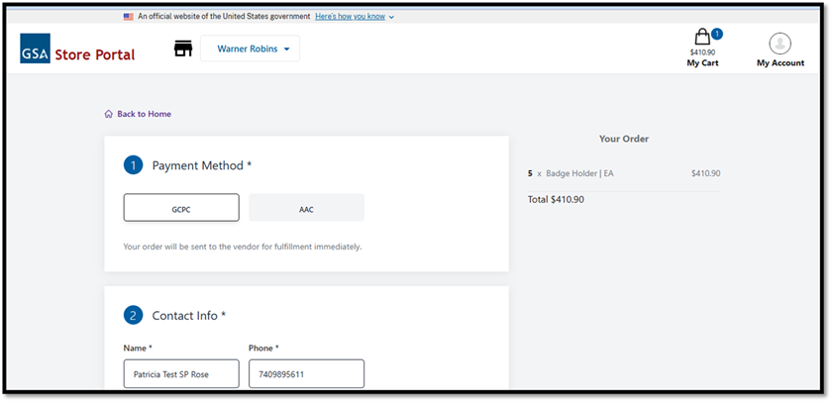This screenshot has height=402, width=832.
Task: Click the "Here's how you know" link
Action: click(x=350, y=17)
